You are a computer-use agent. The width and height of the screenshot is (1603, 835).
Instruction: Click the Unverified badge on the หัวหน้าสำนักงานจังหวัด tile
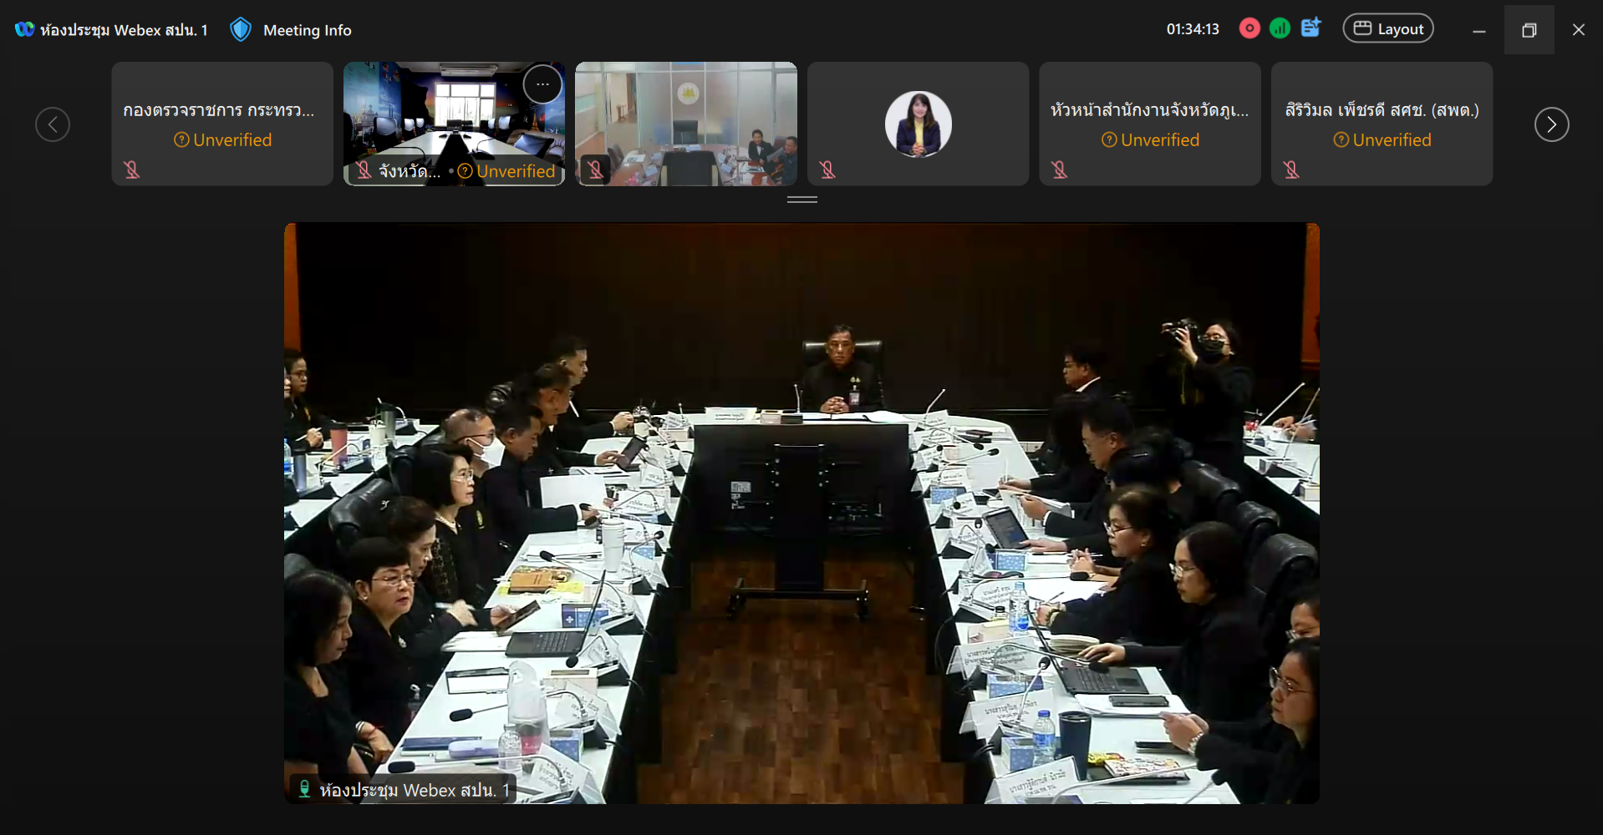click(x=1150, y=140)
